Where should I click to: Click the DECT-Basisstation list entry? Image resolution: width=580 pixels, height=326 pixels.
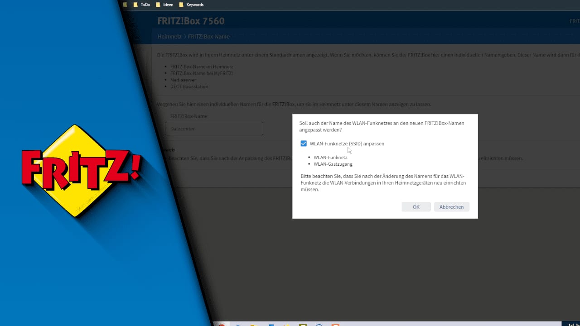189,86
